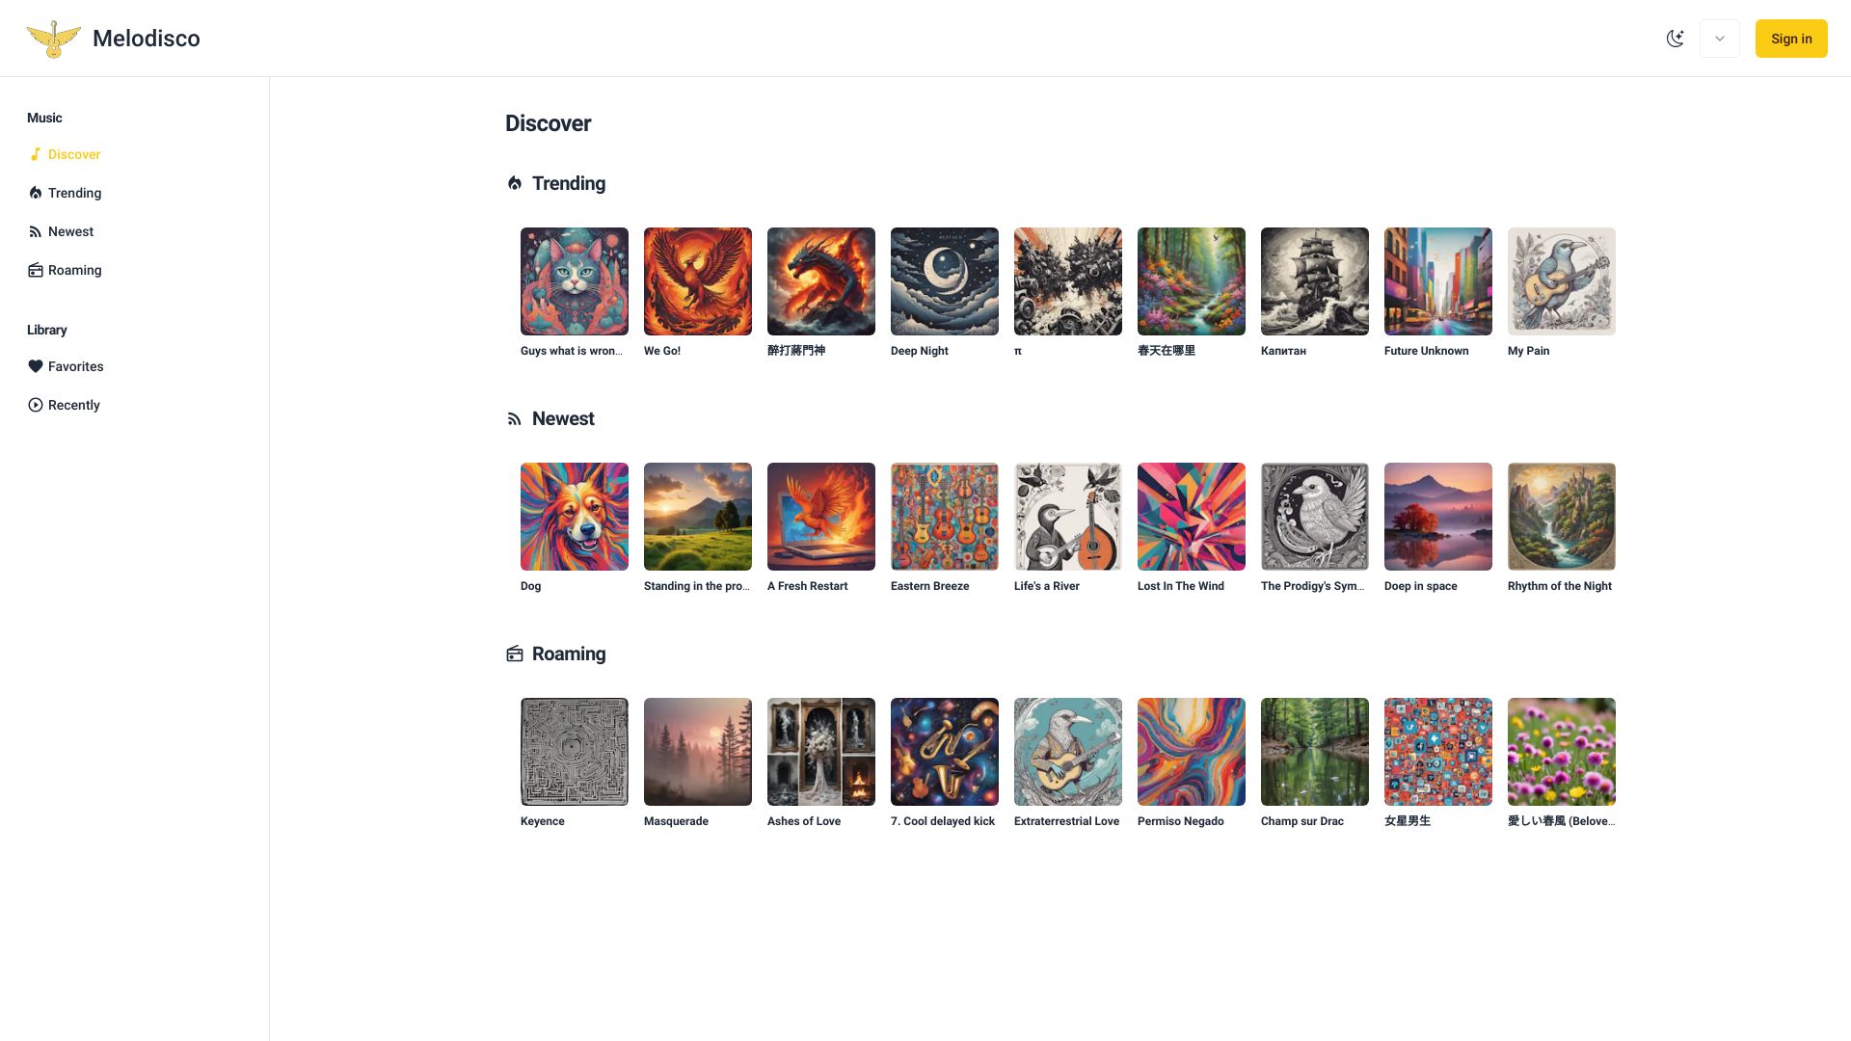Image resolution: width=1851 pixels, height=1041 pixels.
Task: Select the Newest sidebar menu item
Action: (70, 230)
